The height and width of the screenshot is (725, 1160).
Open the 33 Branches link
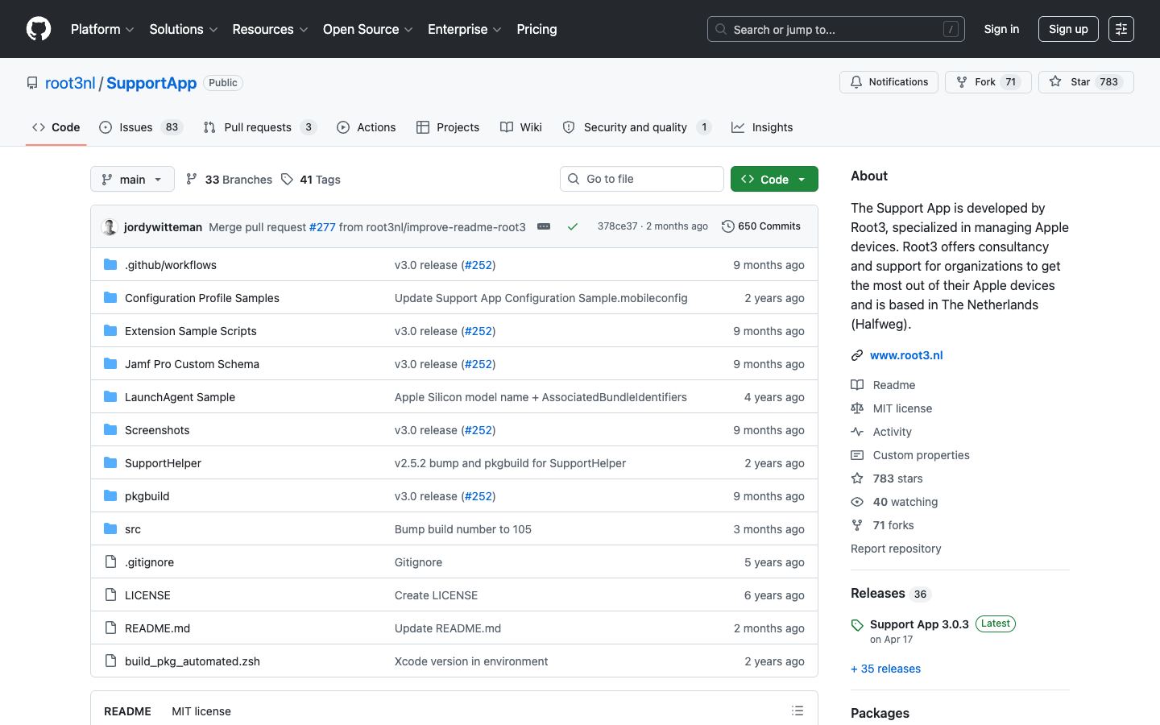[x=229, y=180]
